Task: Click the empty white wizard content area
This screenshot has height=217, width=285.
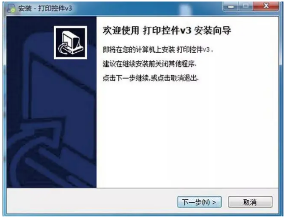Action: [187, 135]
